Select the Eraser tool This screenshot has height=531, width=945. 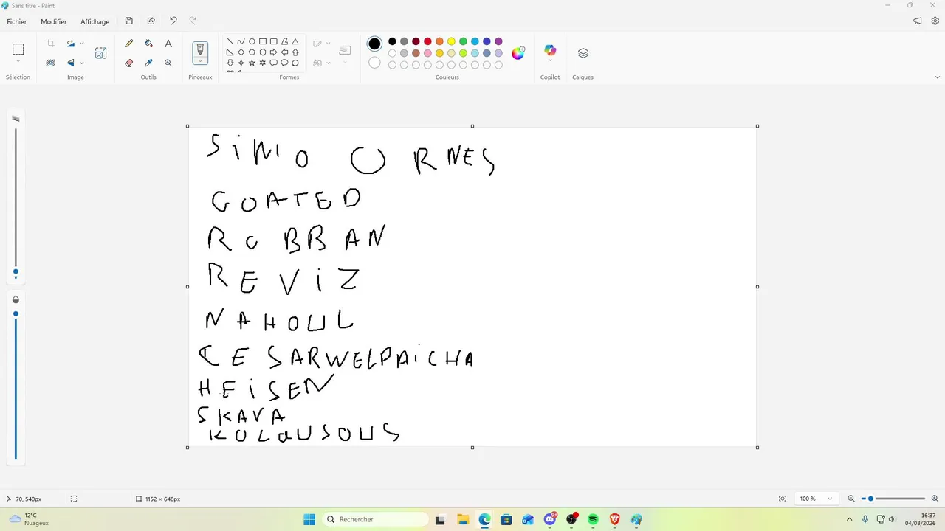tap(129, 63)
